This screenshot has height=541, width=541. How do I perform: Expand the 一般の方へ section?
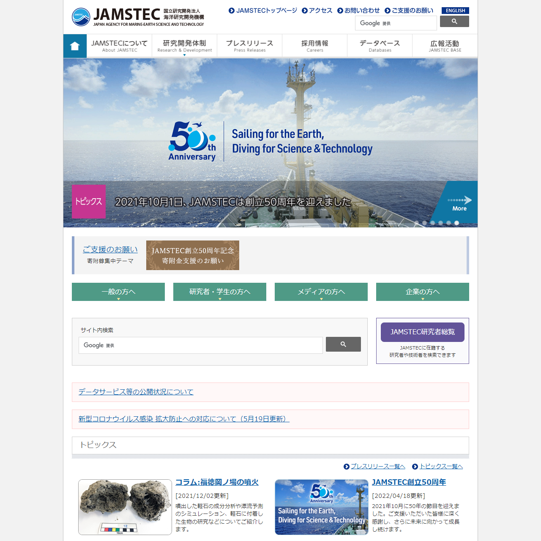[x=118, y=292]
